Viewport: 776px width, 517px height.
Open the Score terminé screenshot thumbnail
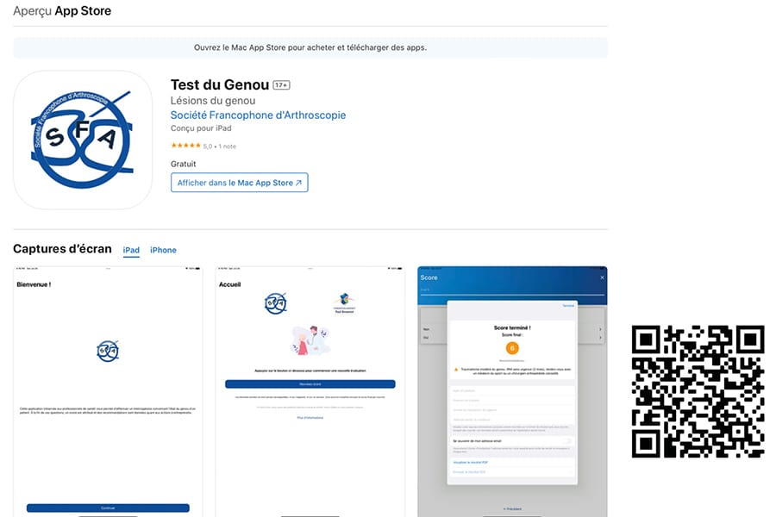(512, 391)
